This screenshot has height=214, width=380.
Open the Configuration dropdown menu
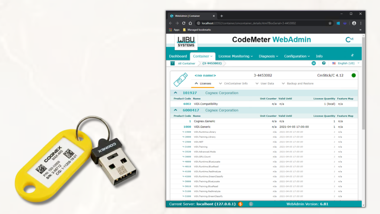pyautogui.click(x=297, y=56)
